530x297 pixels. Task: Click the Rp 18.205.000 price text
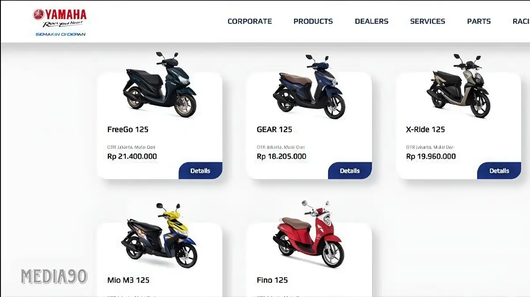pos(281,156)
